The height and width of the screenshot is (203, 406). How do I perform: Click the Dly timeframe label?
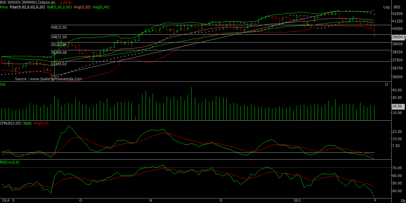(403, 201)
